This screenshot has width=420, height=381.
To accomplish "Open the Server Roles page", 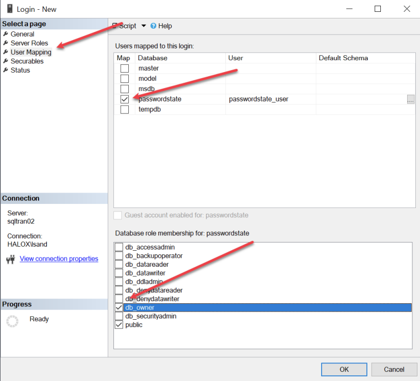I will click(29, 43).
